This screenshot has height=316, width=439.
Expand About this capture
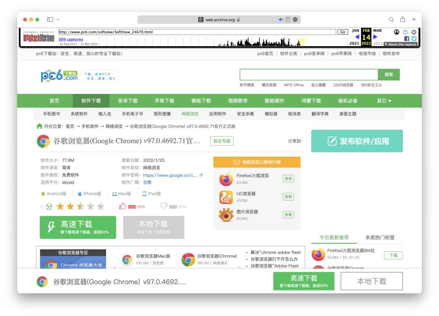[x=400, y=44]
